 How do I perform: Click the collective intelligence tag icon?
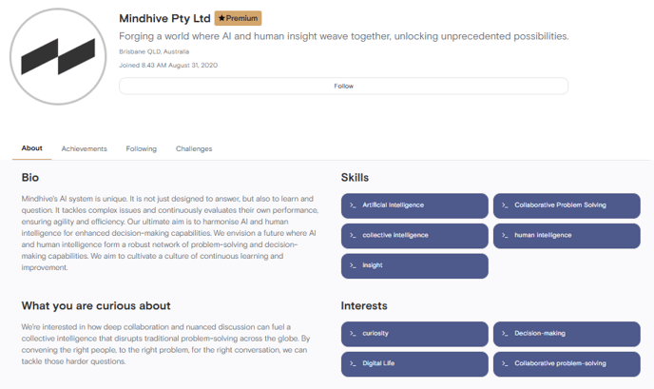click(x=353, y=236)
